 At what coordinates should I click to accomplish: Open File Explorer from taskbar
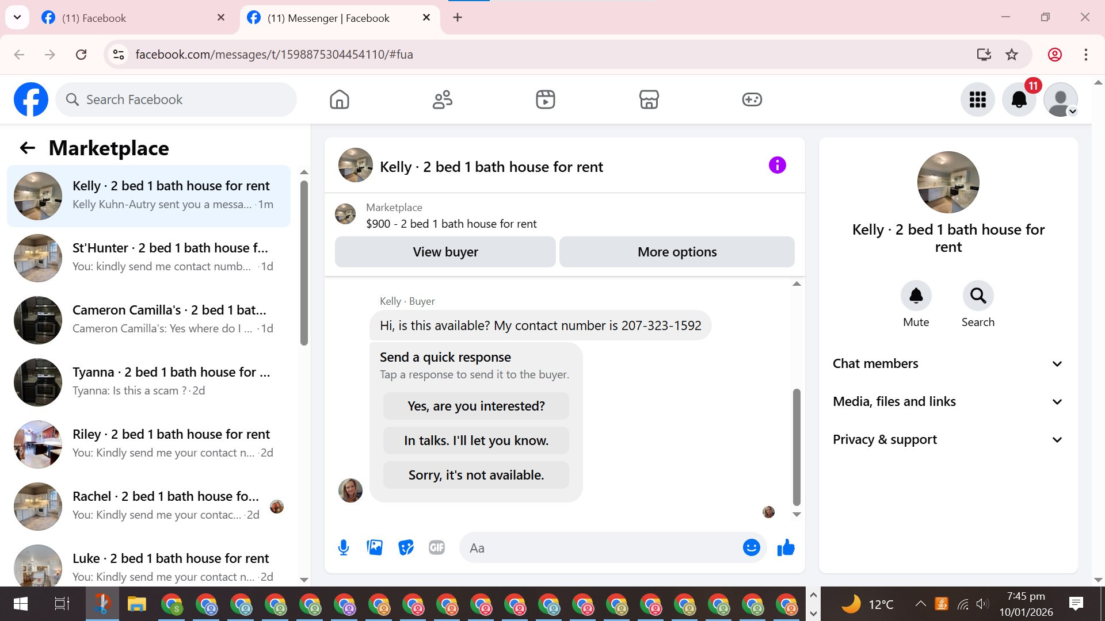[x=137, y=604]
